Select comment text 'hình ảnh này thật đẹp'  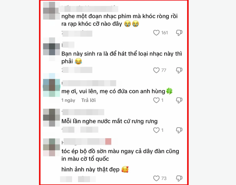90,169
